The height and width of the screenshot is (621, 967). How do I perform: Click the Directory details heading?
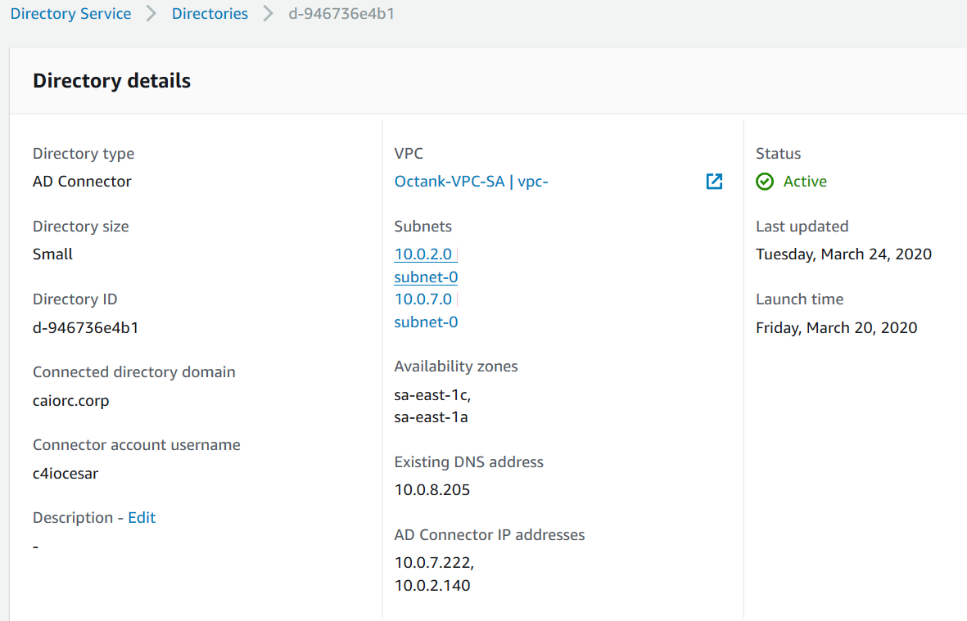coord(111,81)
